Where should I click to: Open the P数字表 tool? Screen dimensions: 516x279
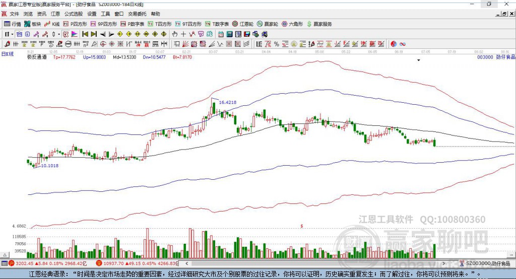[x=133, y=24]
